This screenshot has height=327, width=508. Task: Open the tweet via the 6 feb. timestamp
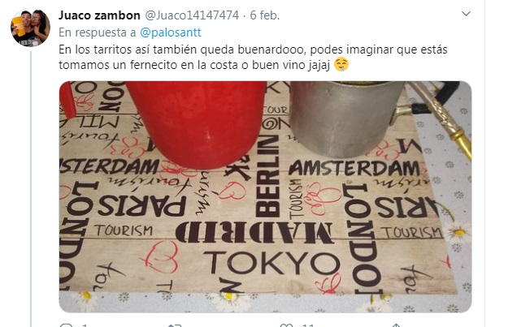click(x=265, y=15)
